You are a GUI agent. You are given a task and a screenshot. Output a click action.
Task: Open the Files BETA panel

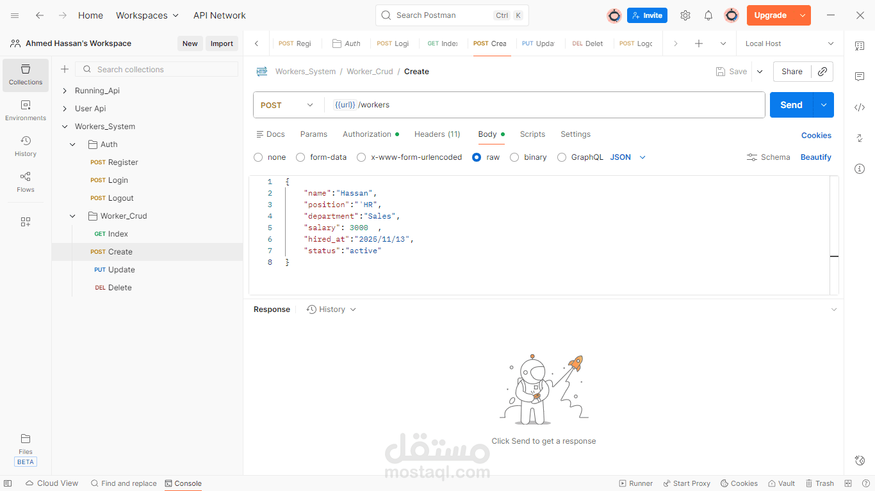tap(26, 450)
